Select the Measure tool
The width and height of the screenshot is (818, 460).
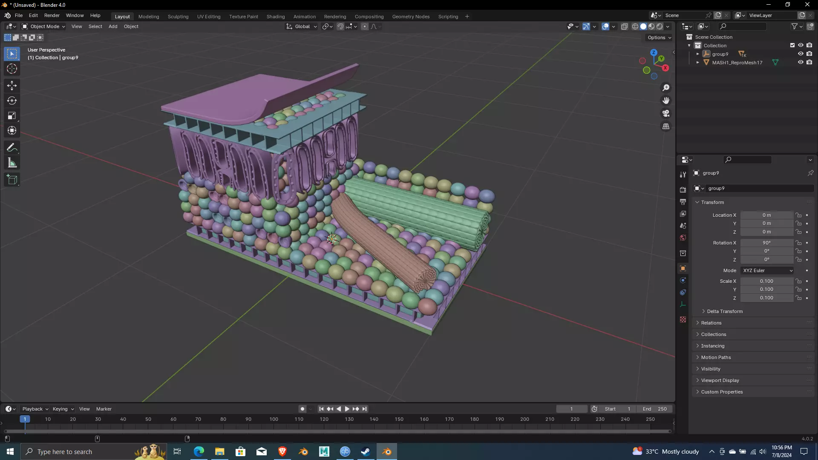(x=12, y=163)
